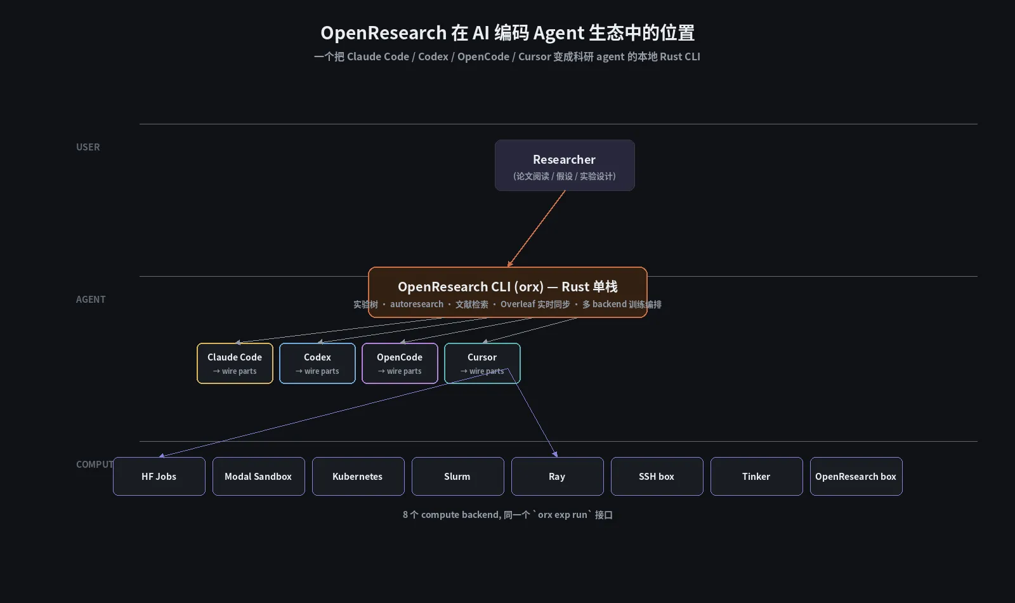1015x603 pixels.
Task: Click the Kubernetes backend box
Action: click(x=358, y=476)
